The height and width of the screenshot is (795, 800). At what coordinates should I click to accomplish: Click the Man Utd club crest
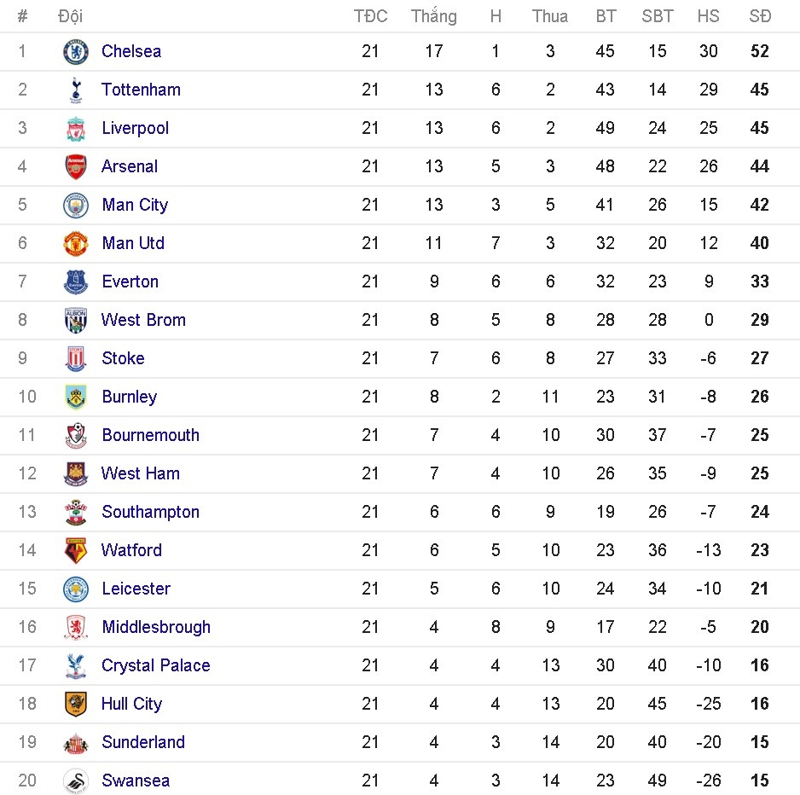tap(76, 244)
